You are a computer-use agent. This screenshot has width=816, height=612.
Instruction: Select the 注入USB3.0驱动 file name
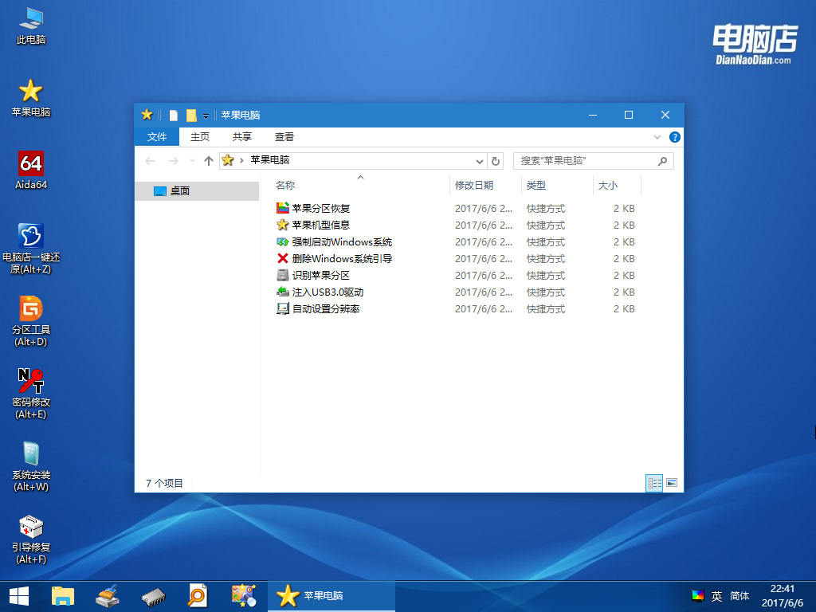(x=328, y=292)
